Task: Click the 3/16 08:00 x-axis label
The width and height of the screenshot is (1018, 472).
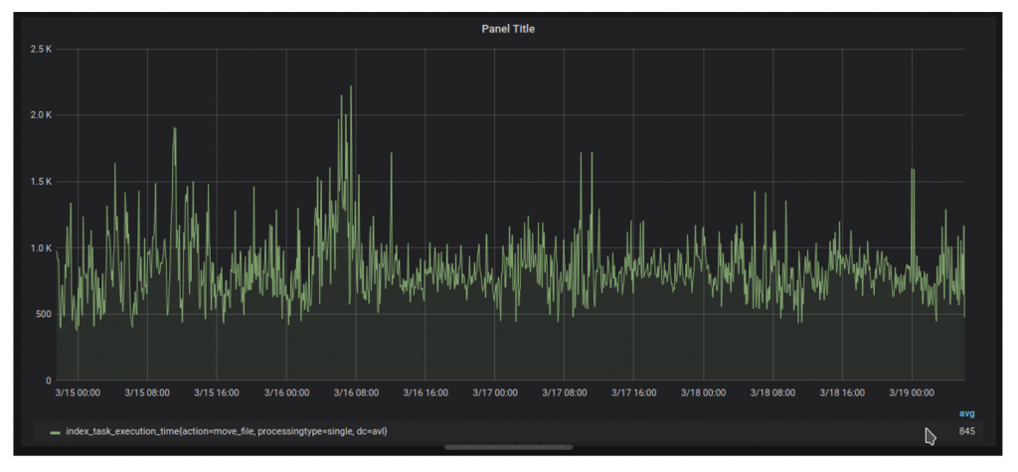Action: (x=356, y=393)
